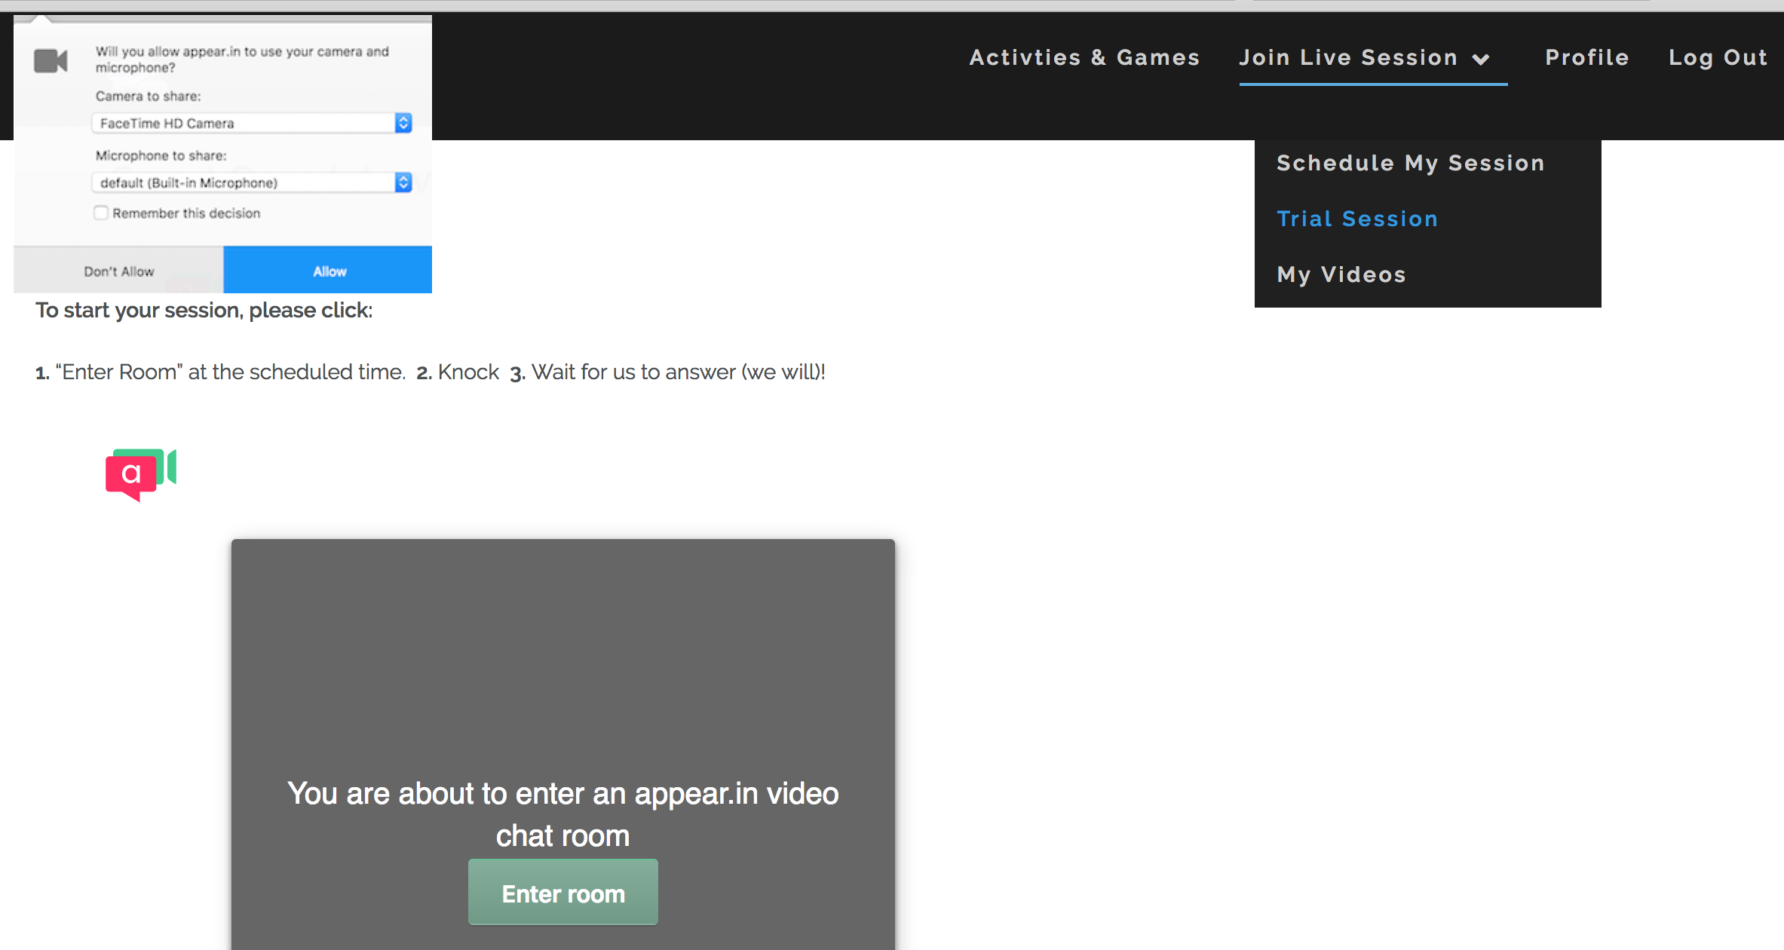Click the 'To start your session' heading
1784x950 pixels.
204,310
